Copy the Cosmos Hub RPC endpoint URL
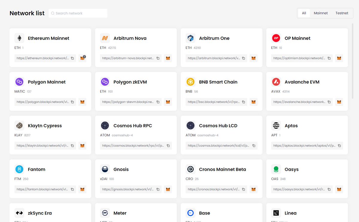Viewport: 359px width, 222px height. (x=168, y=146)
